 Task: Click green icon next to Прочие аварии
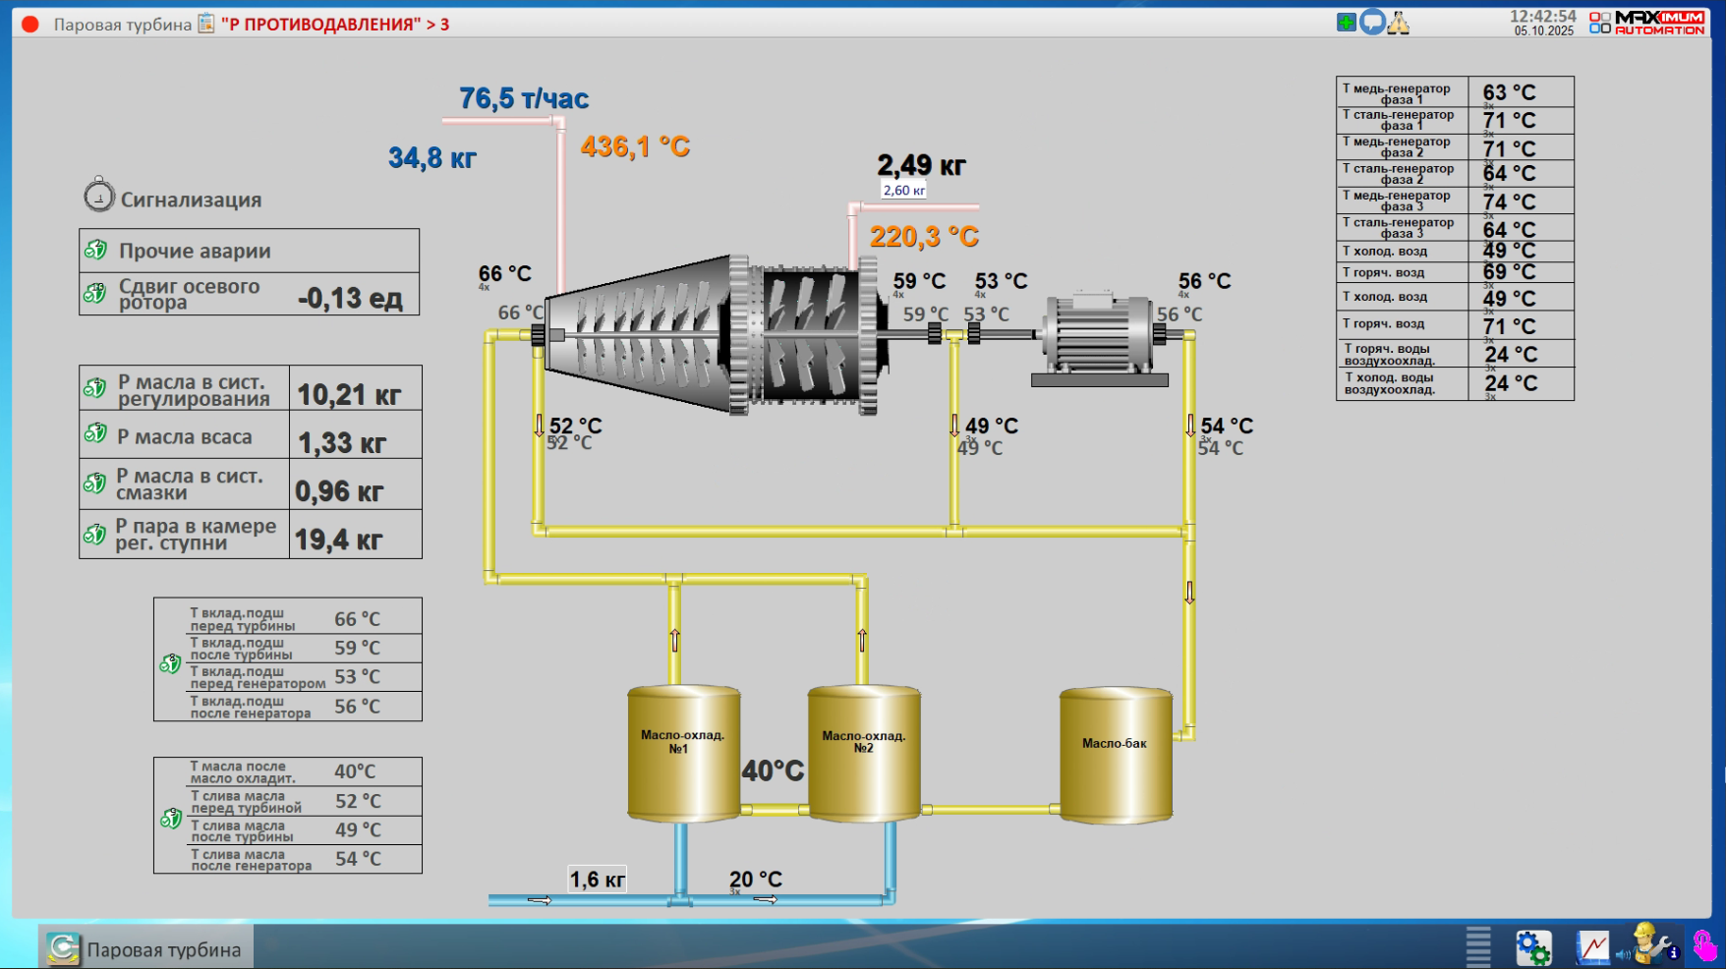[95, 250]
